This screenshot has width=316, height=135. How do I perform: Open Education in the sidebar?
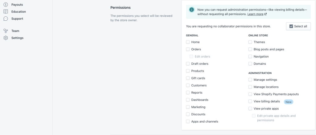(19, 11)
